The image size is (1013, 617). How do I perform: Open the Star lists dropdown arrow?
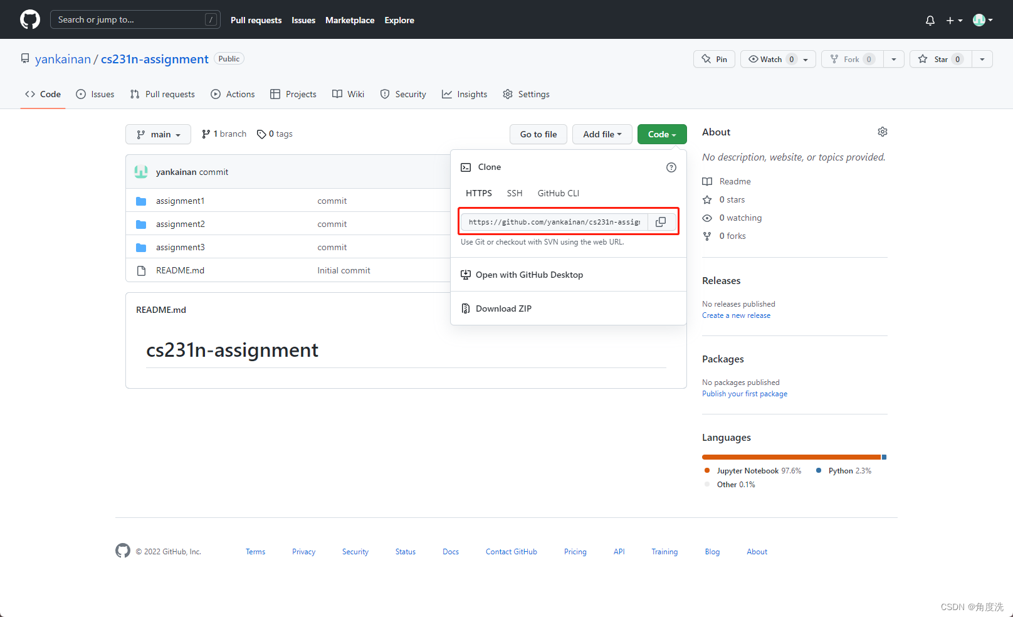coord(982,59)
